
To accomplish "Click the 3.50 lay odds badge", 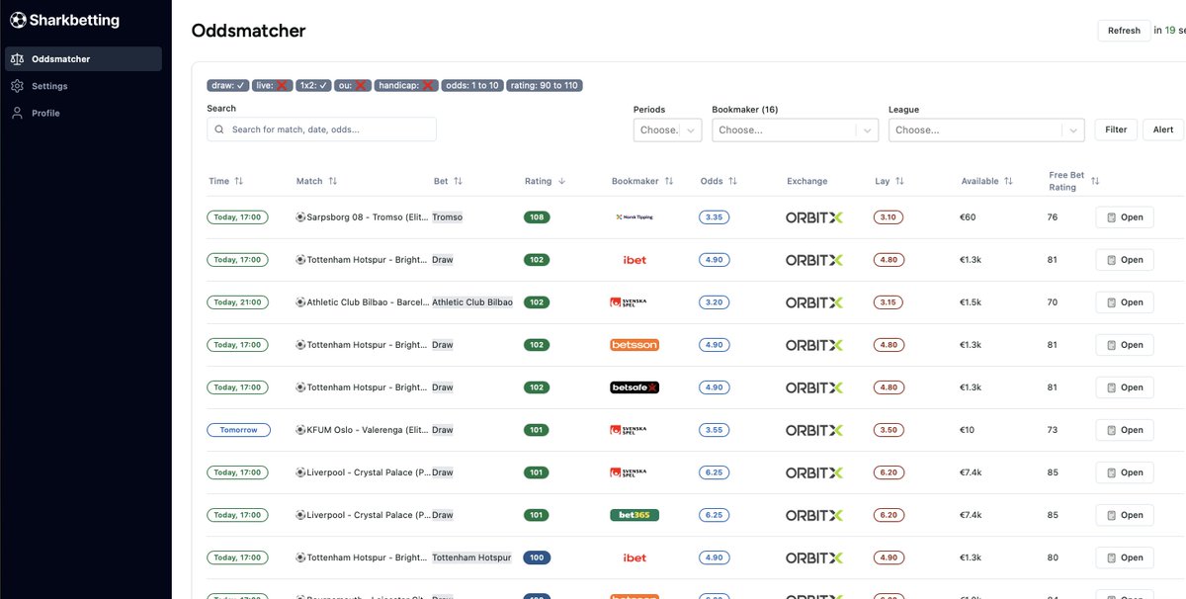I will (x=888, y=430).
